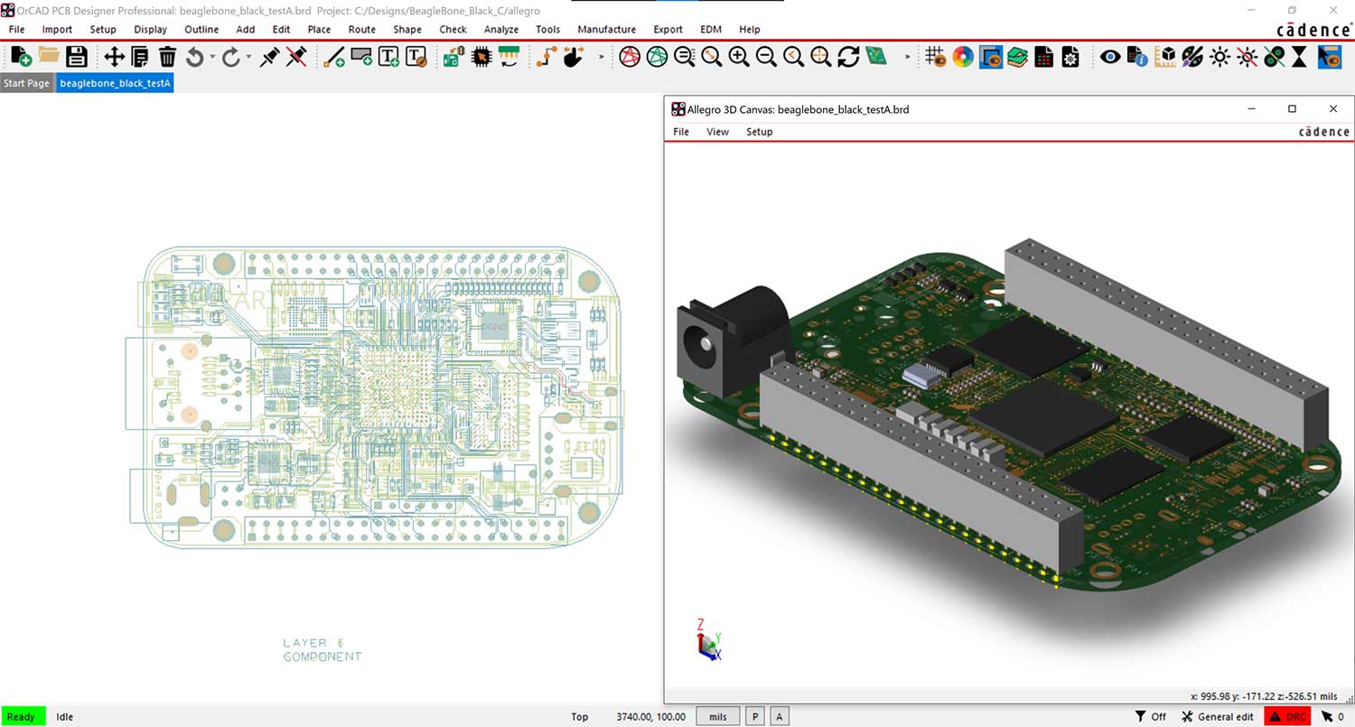Undo the last action
Image resolution: width=1355 pixels, height=727 pixels.
point(194,57)
